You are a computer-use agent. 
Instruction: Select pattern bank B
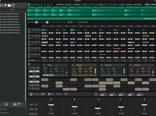tap(39, 22)
